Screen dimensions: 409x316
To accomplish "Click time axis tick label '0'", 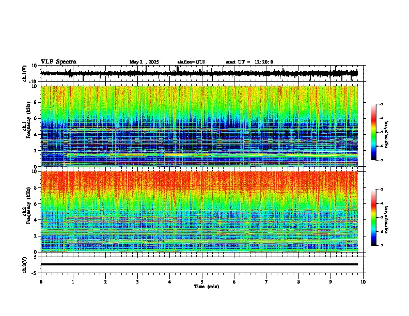I will 41,282.
